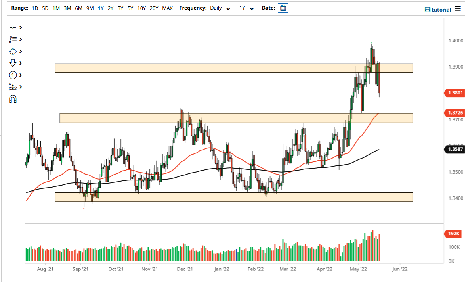Screen dimensions: 466x282
Task: Click the 192K volume badge
Action: coord(453,234)
